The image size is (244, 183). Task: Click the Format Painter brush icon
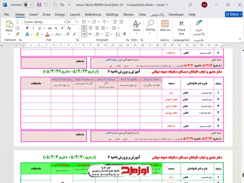17,34
